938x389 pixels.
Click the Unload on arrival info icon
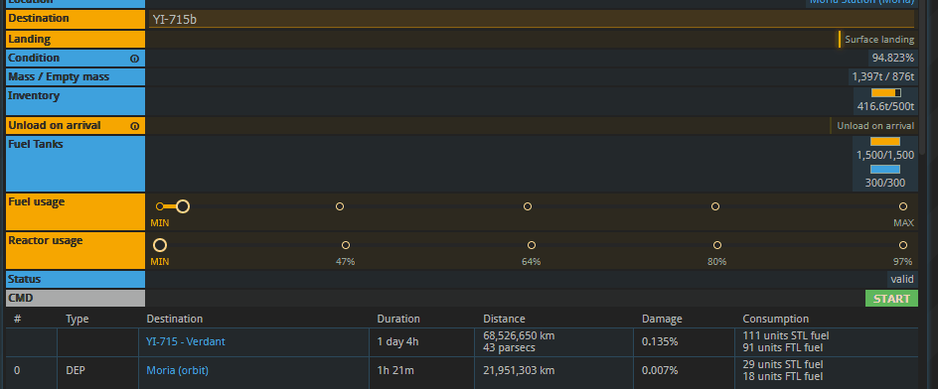click(x=134, y=126)
